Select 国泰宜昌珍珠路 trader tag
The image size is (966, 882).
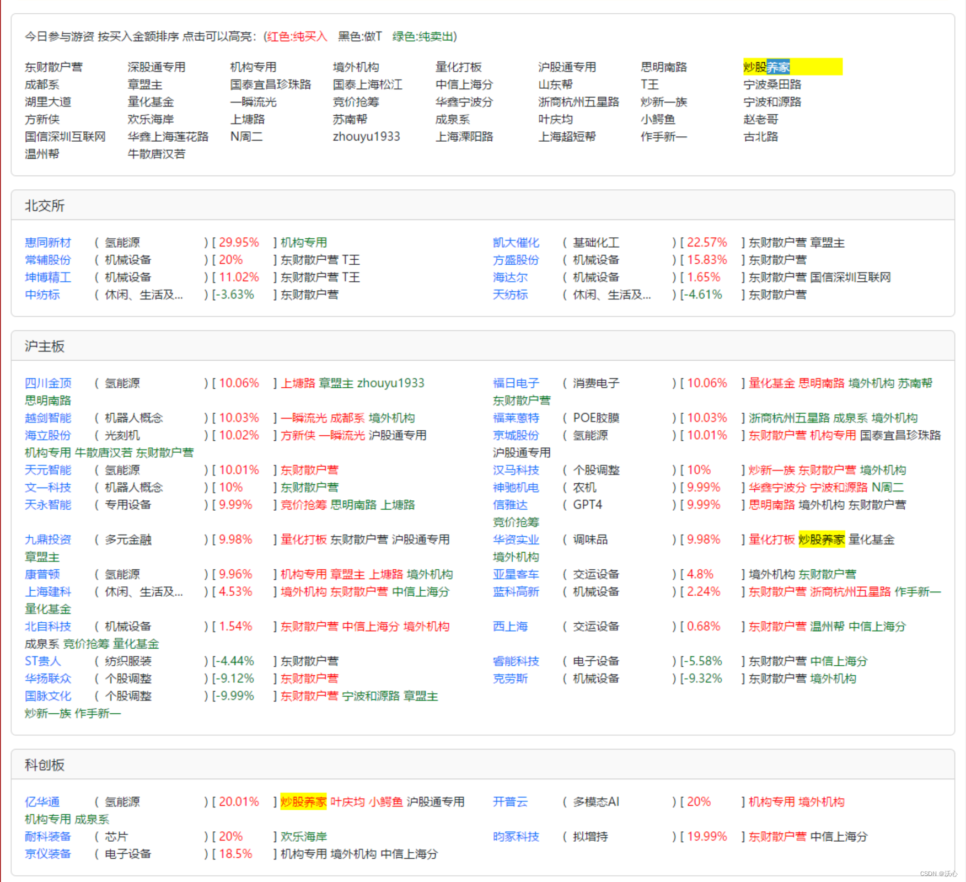[x=270, y=84]
